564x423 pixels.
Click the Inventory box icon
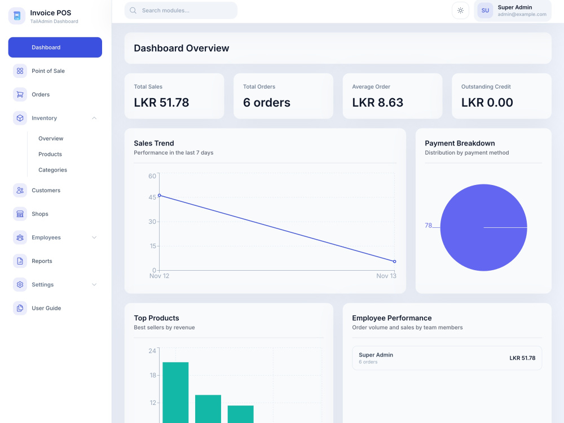(20, 118)
